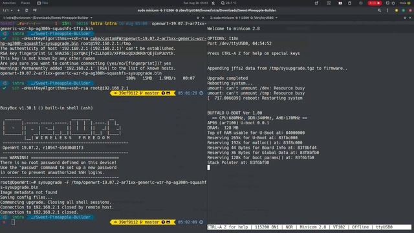414x233 pixels.
Task: Click 'VT102' in minicom status bar
Action: (x=339, y=227)
